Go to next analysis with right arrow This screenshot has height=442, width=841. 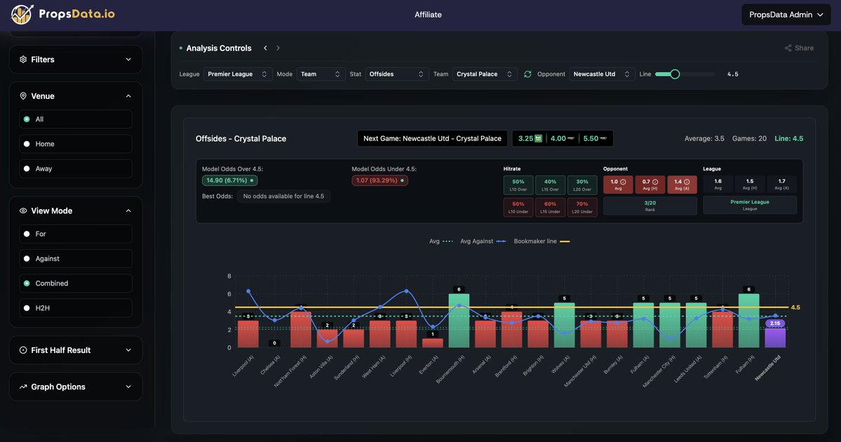(x=278, y=48)
